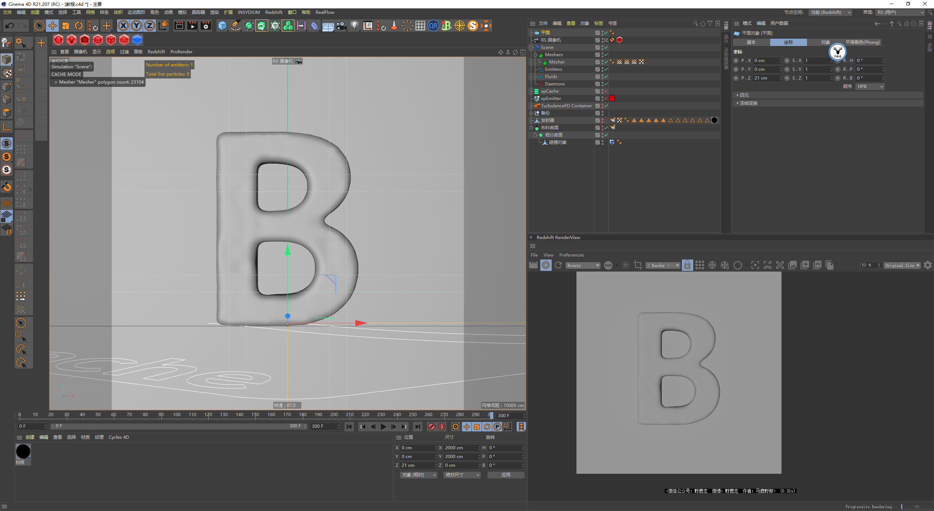Open the HPB rotation order dropdown

870,87
